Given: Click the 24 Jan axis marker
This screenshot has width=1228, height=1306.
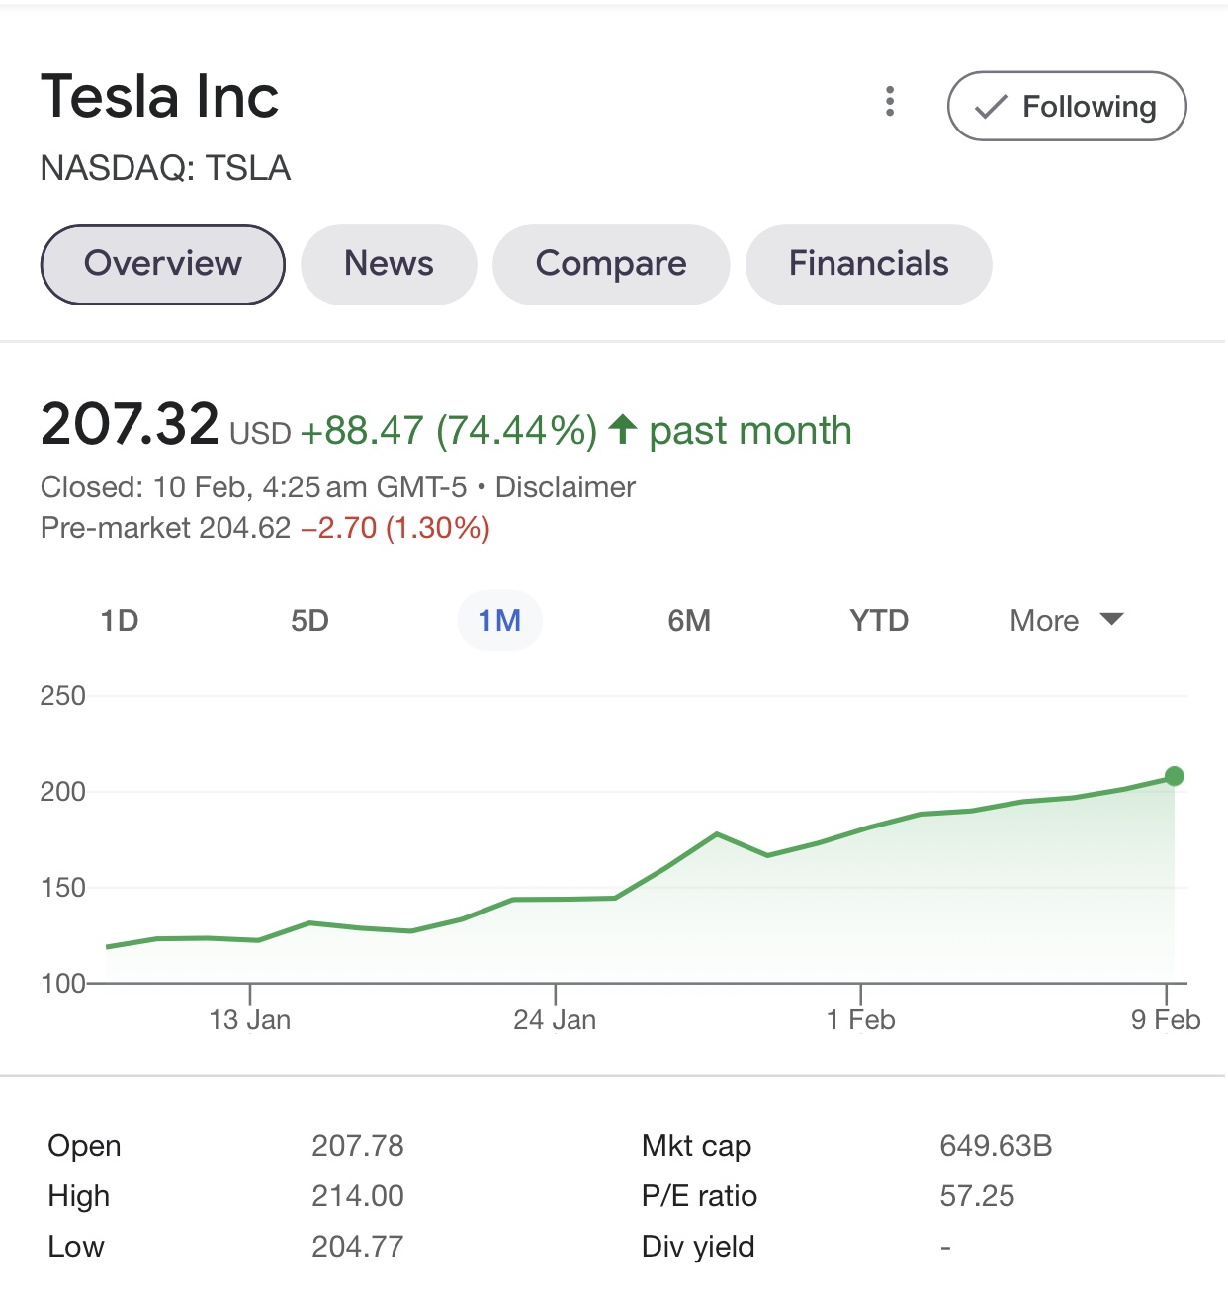Looking at the screenshot, I should pyautogui.click(x=555, y=1019).
